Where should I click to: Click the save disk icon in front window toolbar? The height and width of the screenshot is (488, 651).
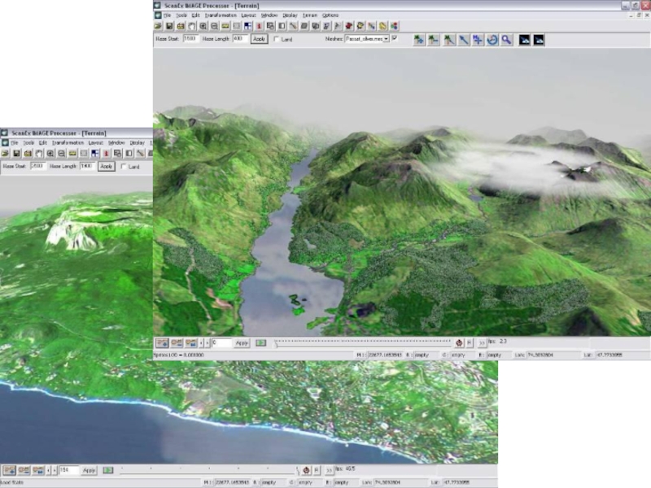click(x=169, y=26)
